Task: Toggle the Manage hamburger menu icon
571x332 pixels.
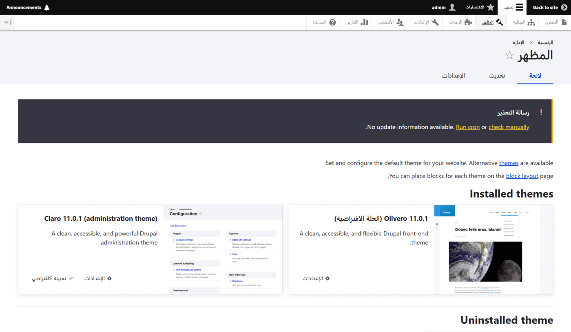Action: point(519,7)
